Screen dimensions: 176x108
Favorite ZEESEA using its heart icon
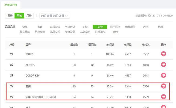point(164,65)
